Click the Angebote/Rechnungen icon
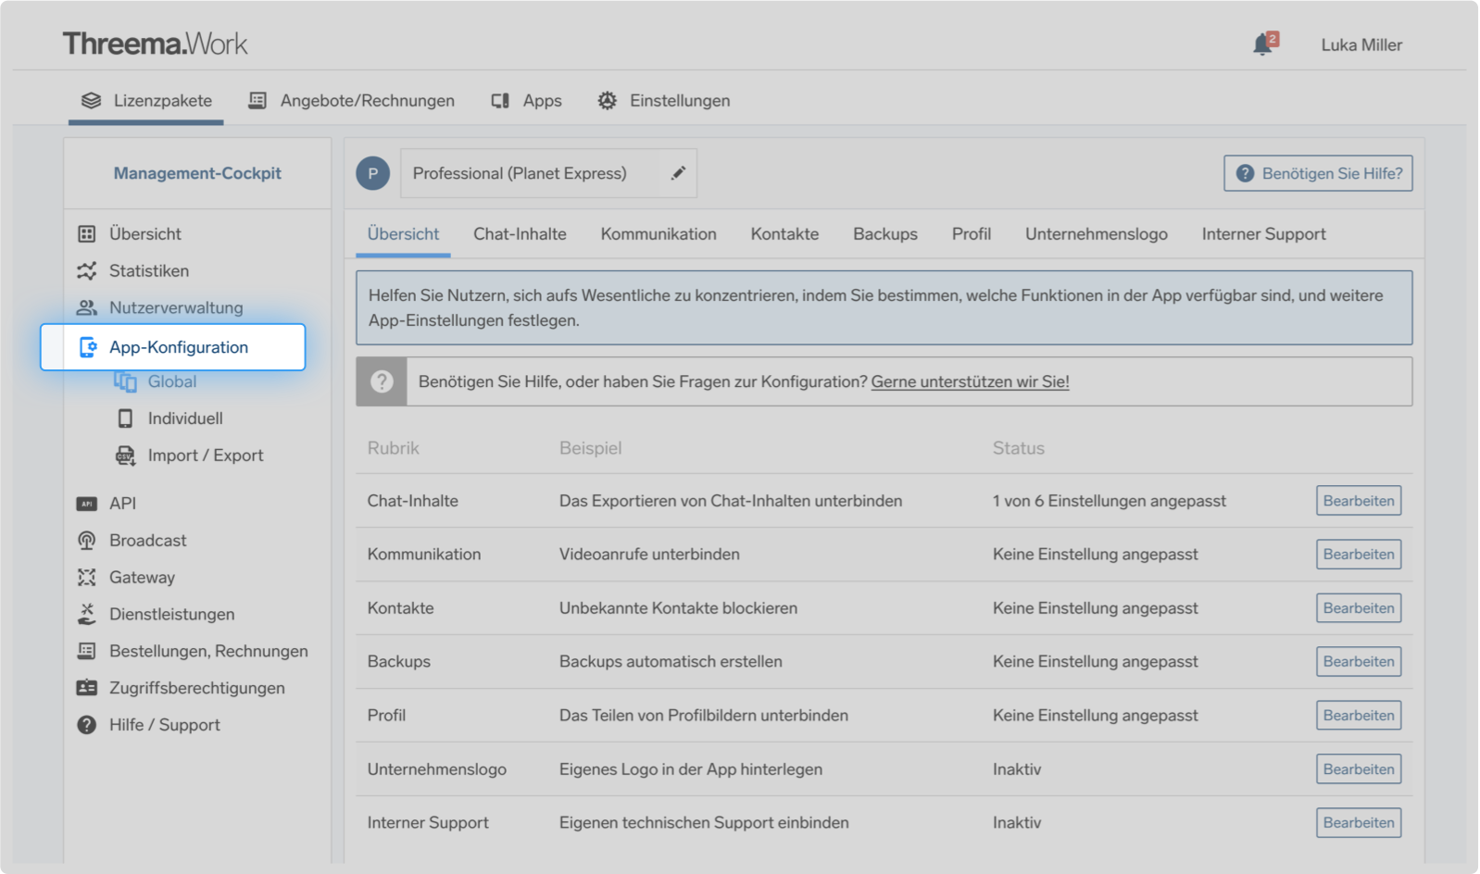Image resolution: width=1480 pixels, height=874 pixels. [257, 101]
